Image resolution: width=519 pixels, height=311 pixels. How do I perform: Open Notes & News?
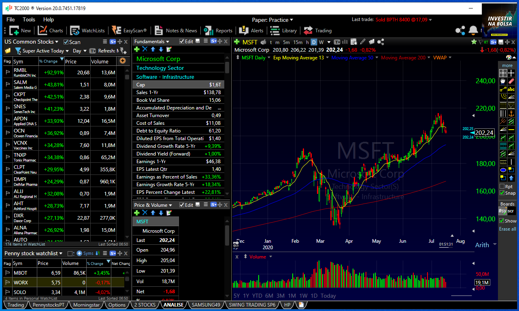click(176, 30)
